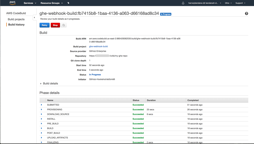Click the '51 seconds ago' completed cell
The width and height of the screenshot is (254, 144).
[x=195, y=105]
